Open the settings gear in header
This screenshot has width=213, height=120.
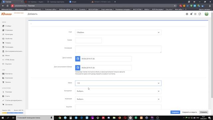click(187, 14)
